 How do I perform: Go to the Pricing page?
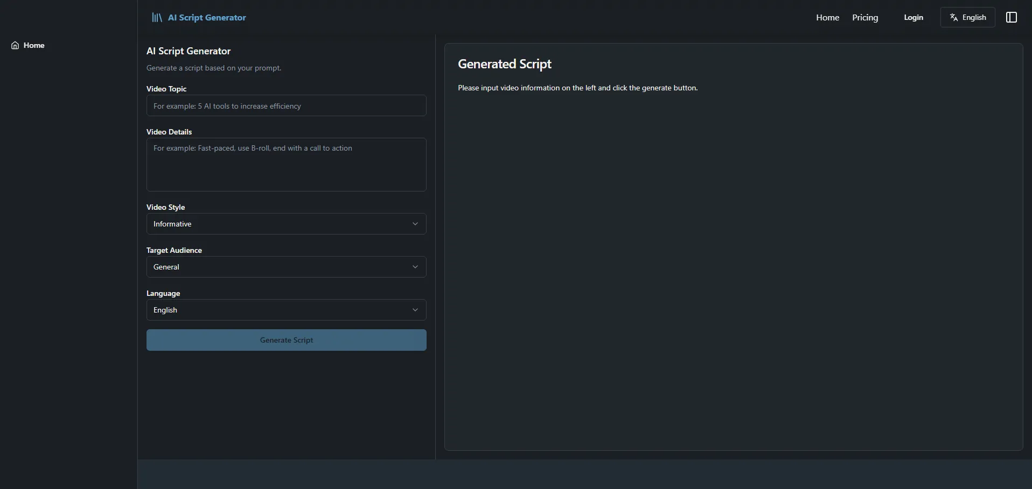[864, 18]
